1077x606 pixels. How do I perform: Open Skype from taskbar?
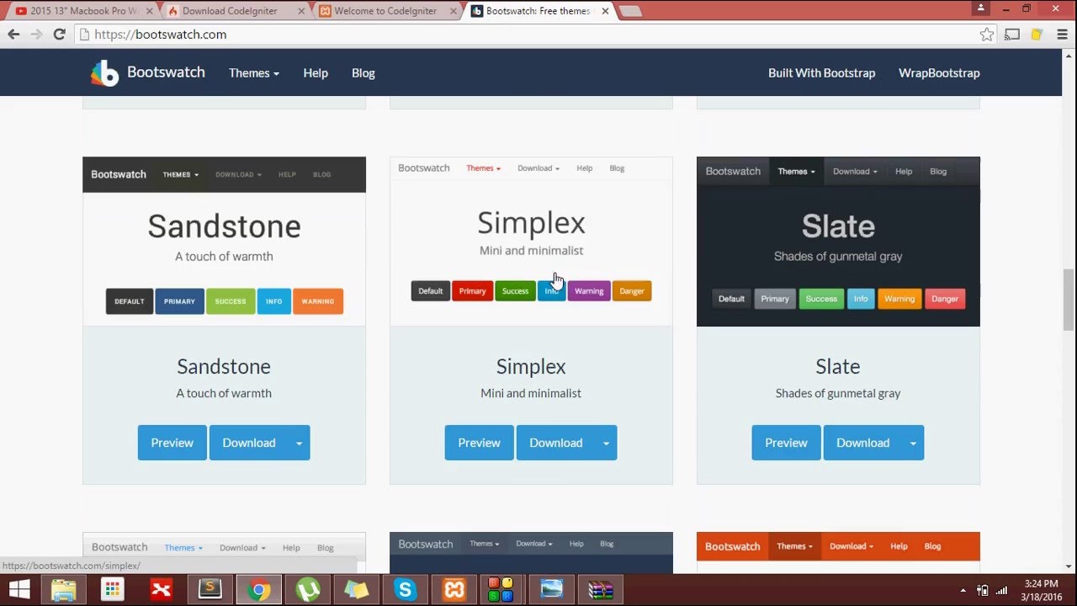click(x=406, y=589)
